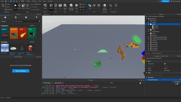Collapse the Tags section in Properties
The width and height of the screenshot is (181, 102).
tap(146, 73)
